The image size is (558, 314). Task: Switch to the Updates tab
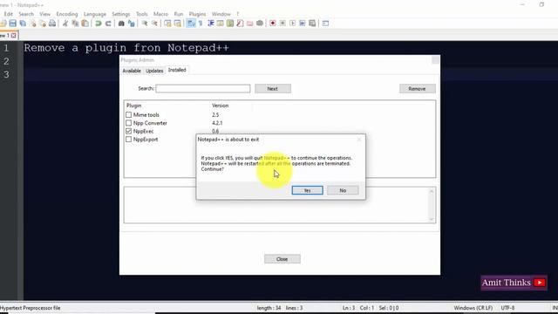click(x=154, y=71)
